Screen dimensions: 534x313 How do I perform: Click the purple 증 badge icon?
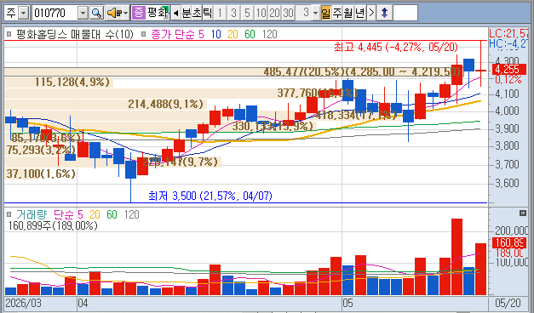pos(139,13)
